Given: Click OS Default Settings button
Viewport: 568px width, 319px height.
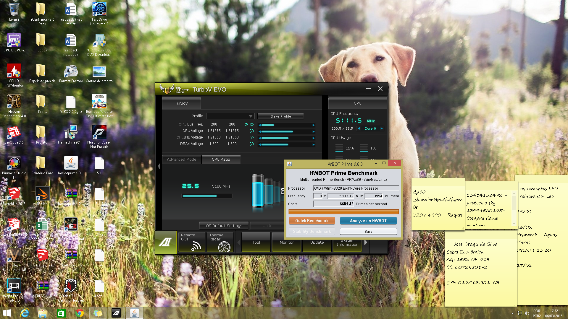Looking at the screenshot, I should point(224,226).
